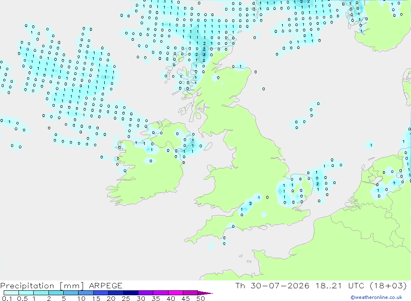Click the 'Precipitation' title word
Screen dimensions: 411x301
coord(27,285)
